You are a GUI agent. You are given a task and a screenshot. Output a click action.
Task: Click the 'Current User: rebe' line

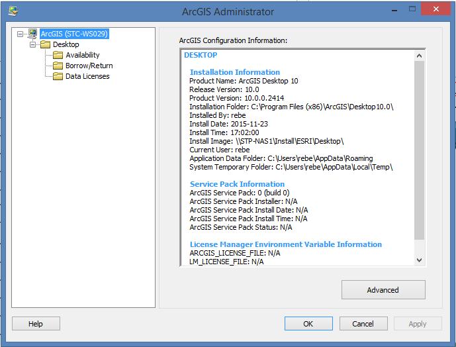pos(220,150)
